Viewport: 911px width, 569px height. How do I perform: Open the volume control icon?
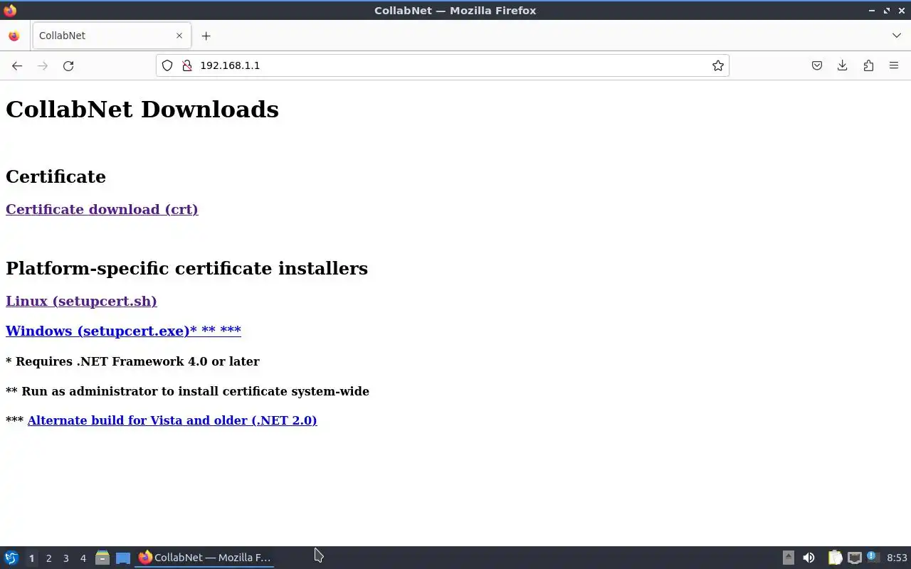(x=809, y=558)
